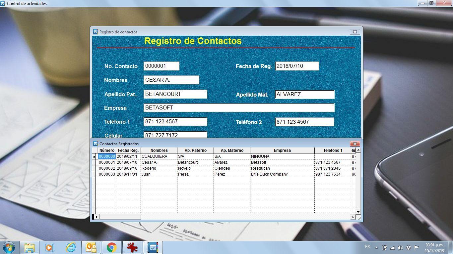Click date cell 2018/09/16

128,168
